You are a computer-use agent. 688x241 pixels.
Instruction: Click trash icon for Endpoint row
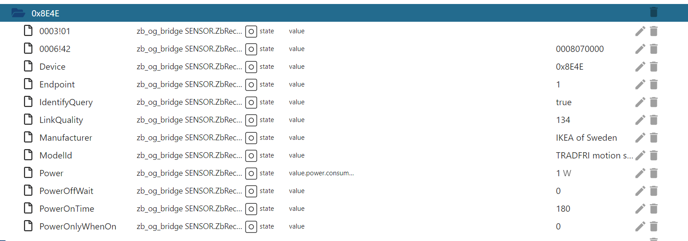(x=653, y=84)
